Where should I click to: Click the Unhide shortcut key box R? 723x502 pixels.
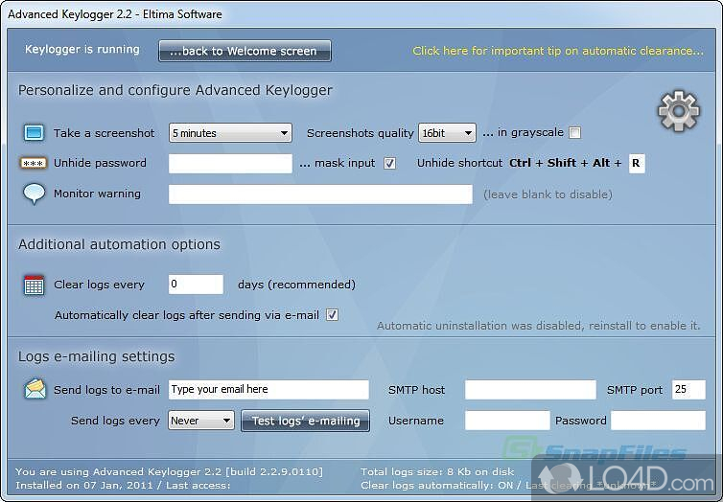[637, 163]
